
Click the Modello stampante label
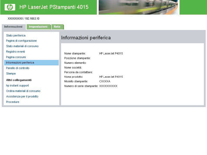pos(76,81)
